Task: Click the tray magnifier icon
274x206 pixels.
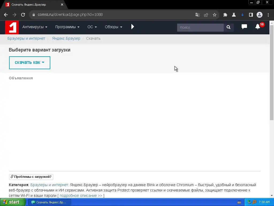Action: 254,202
